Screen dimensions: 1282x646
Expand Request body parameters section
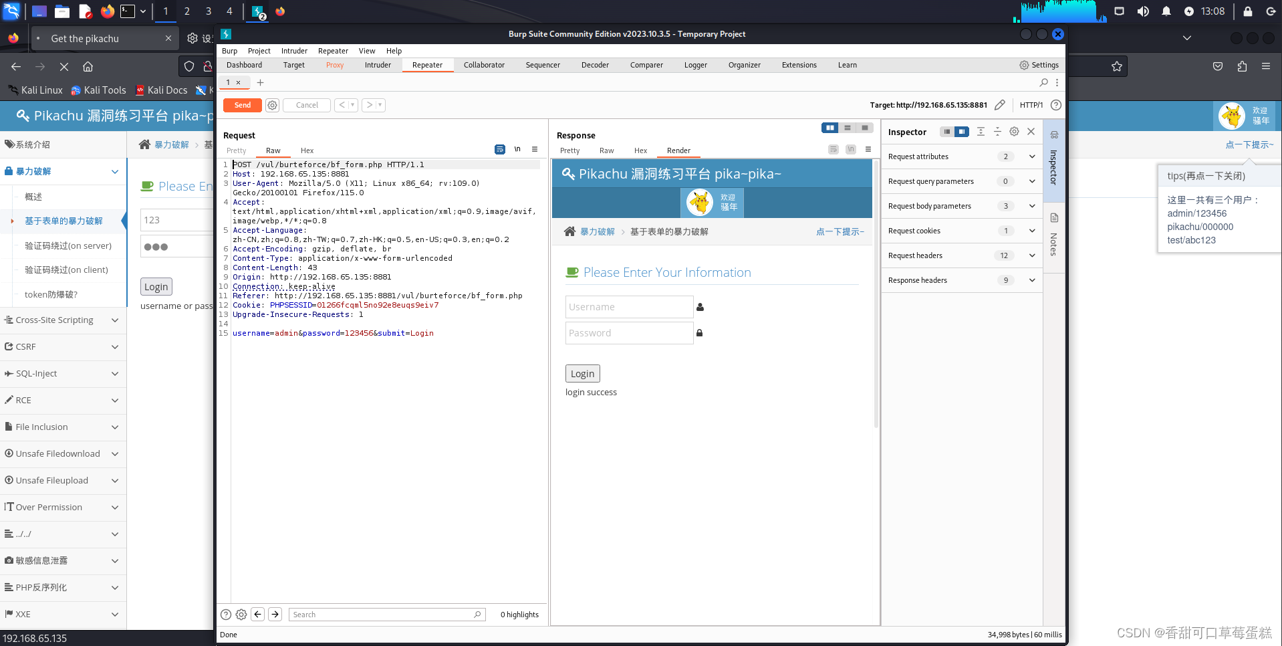coord(1032,206)
